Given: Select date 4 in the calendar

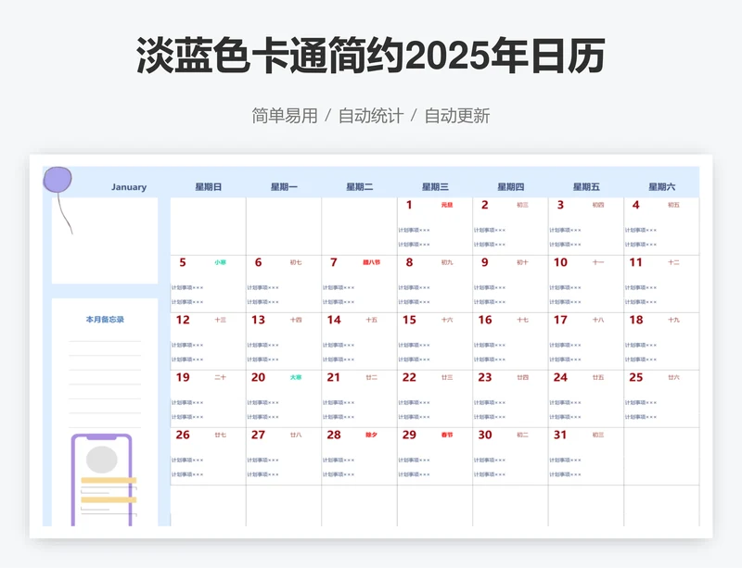Looking at the screenshot, I should 636,205.
